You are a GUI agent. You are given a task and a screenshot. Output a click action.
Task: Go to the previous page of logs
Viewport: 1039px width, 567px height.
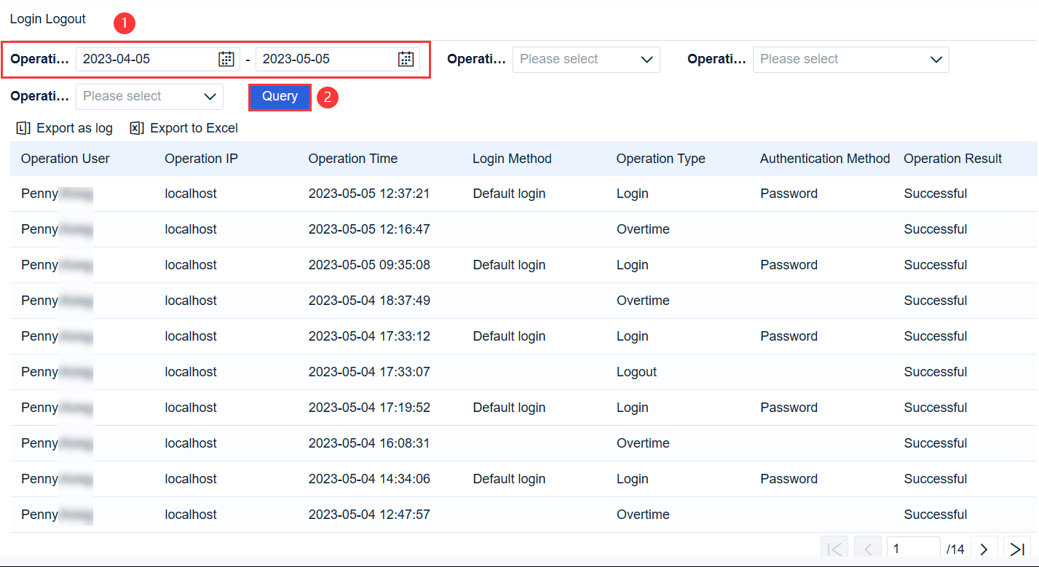point(866,548)
